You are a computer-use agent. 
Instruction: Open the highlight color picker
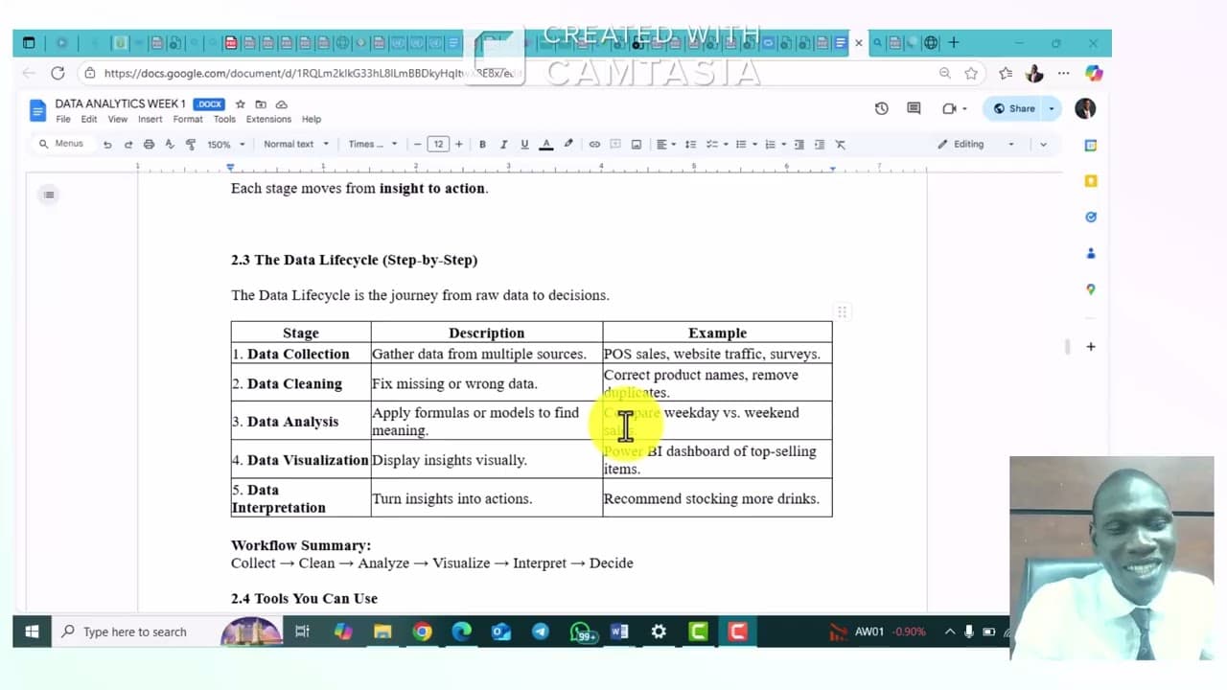(x=568, y=145)
